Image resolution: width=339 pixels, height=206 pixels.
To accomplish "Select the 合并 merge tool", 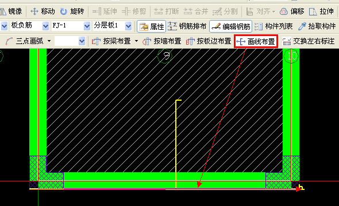I will coord(196,11).
